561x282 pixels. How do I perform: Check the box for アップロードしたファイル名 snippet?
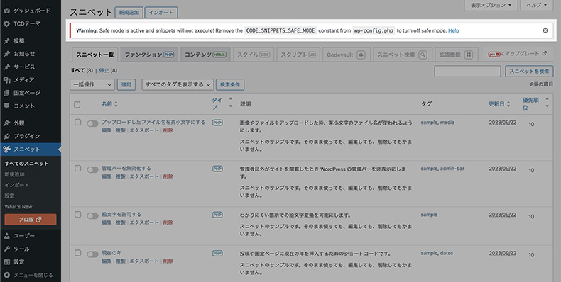pyautogui.click(x=77, y=122)
